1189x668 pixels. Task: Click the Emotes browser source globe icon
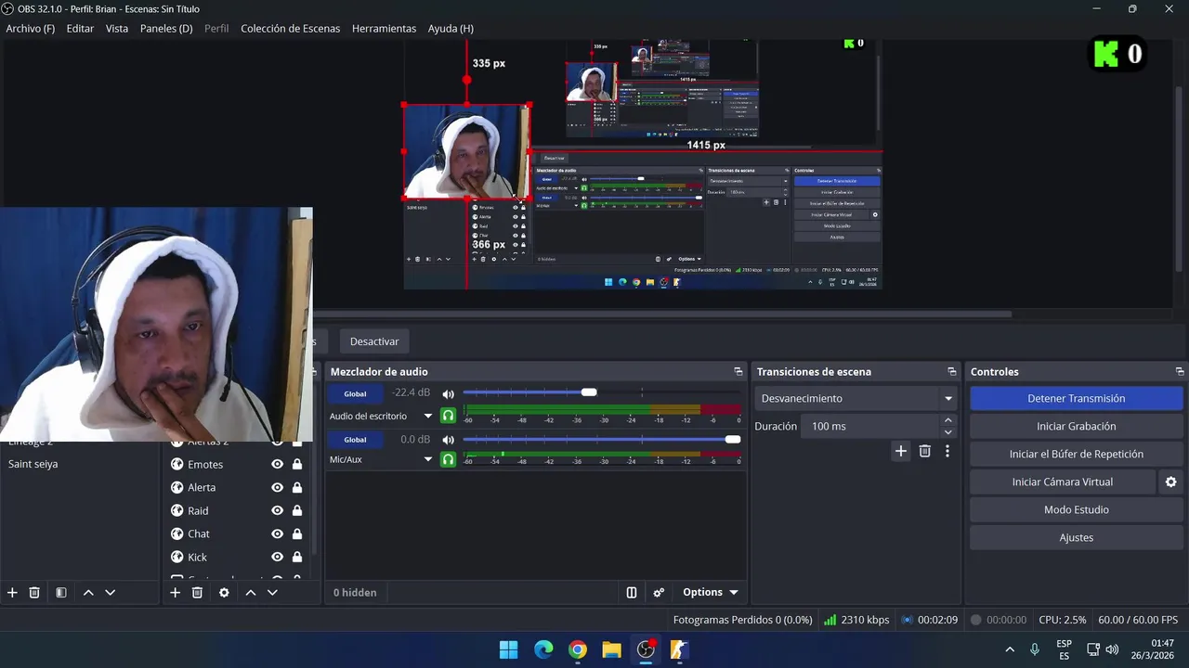pyautogui.click(x=176, y=464)
